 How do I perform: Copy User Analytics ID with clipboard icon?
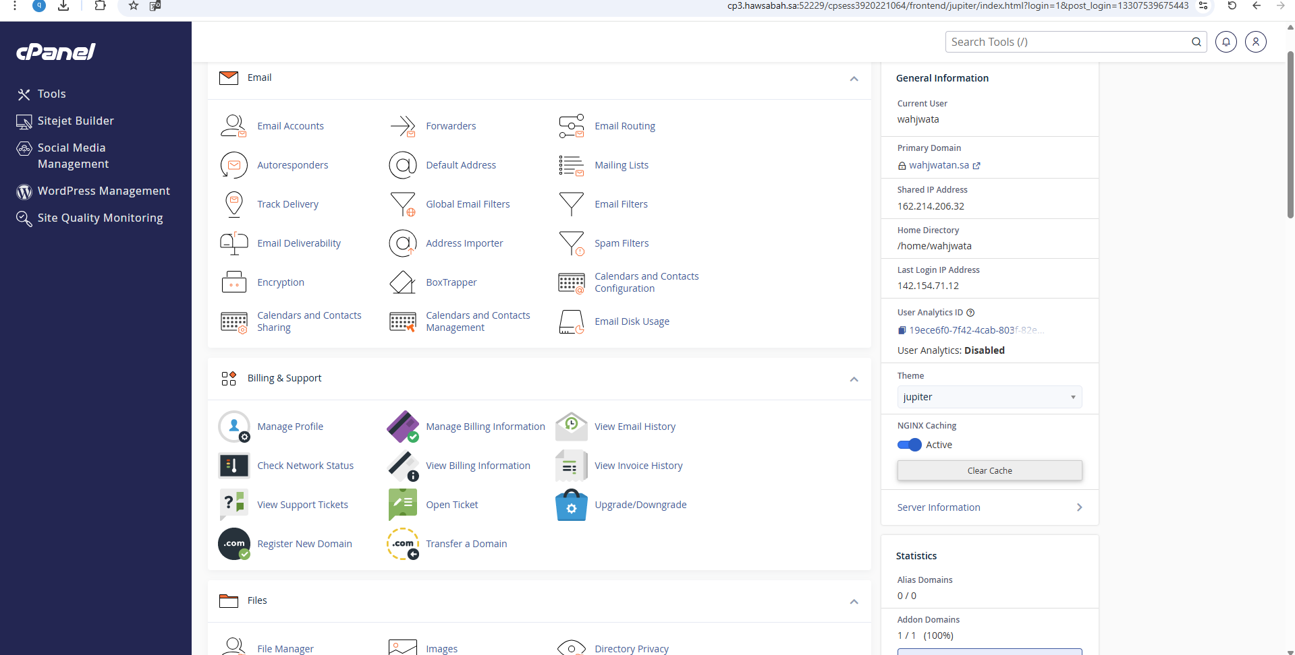click(x=902, y=330)
